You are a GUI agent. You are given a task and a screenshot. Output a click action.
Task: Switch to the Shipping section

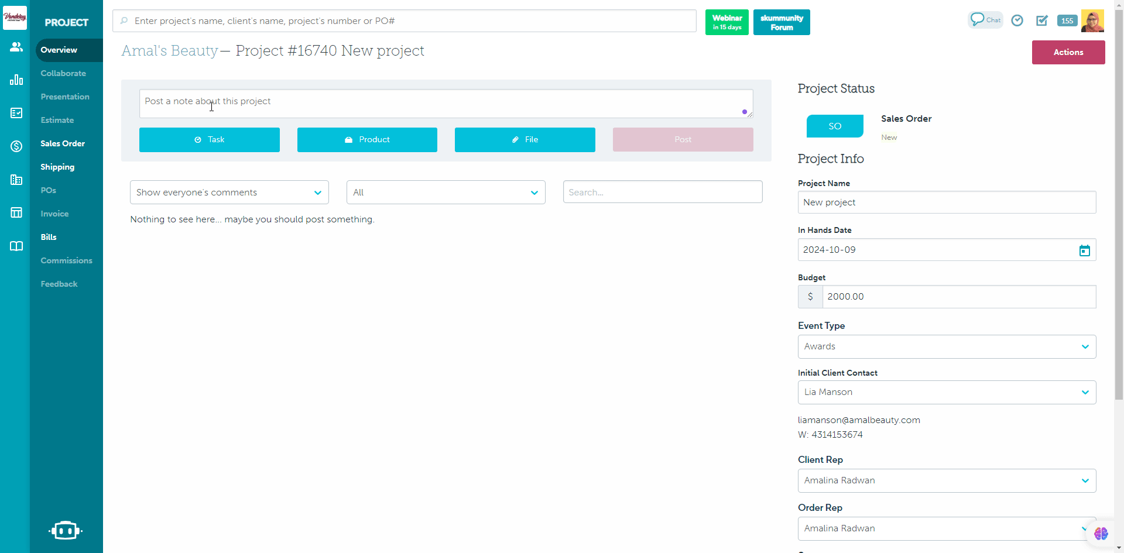click(57, 167)
